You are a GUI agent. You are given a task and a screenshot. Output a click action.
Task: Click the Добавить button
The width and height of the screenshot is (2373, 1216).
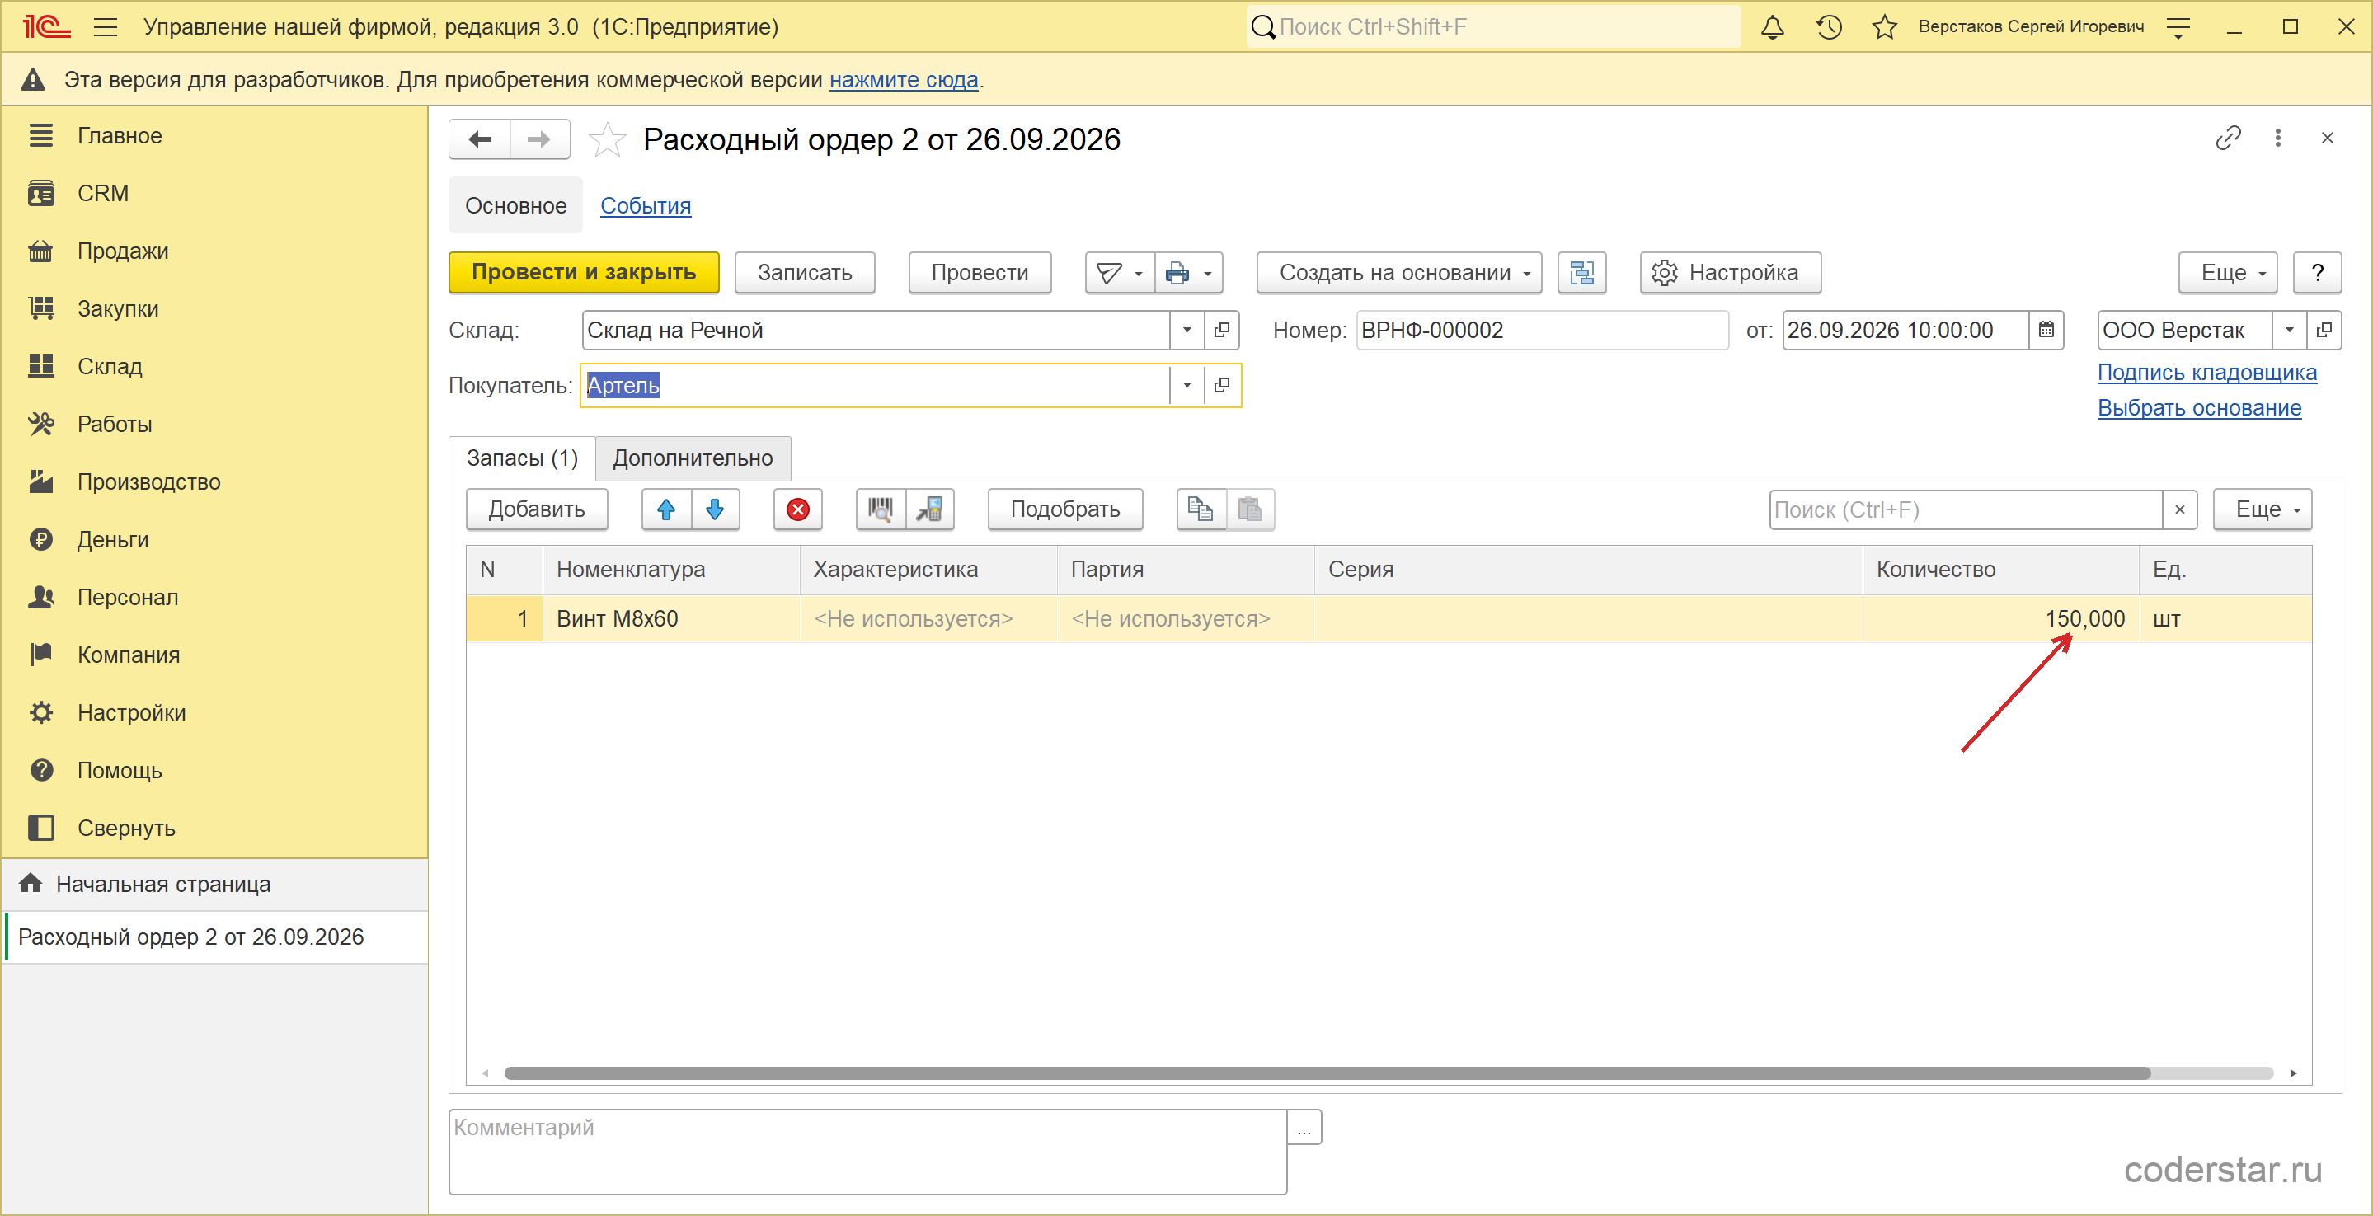click(537, 509)
